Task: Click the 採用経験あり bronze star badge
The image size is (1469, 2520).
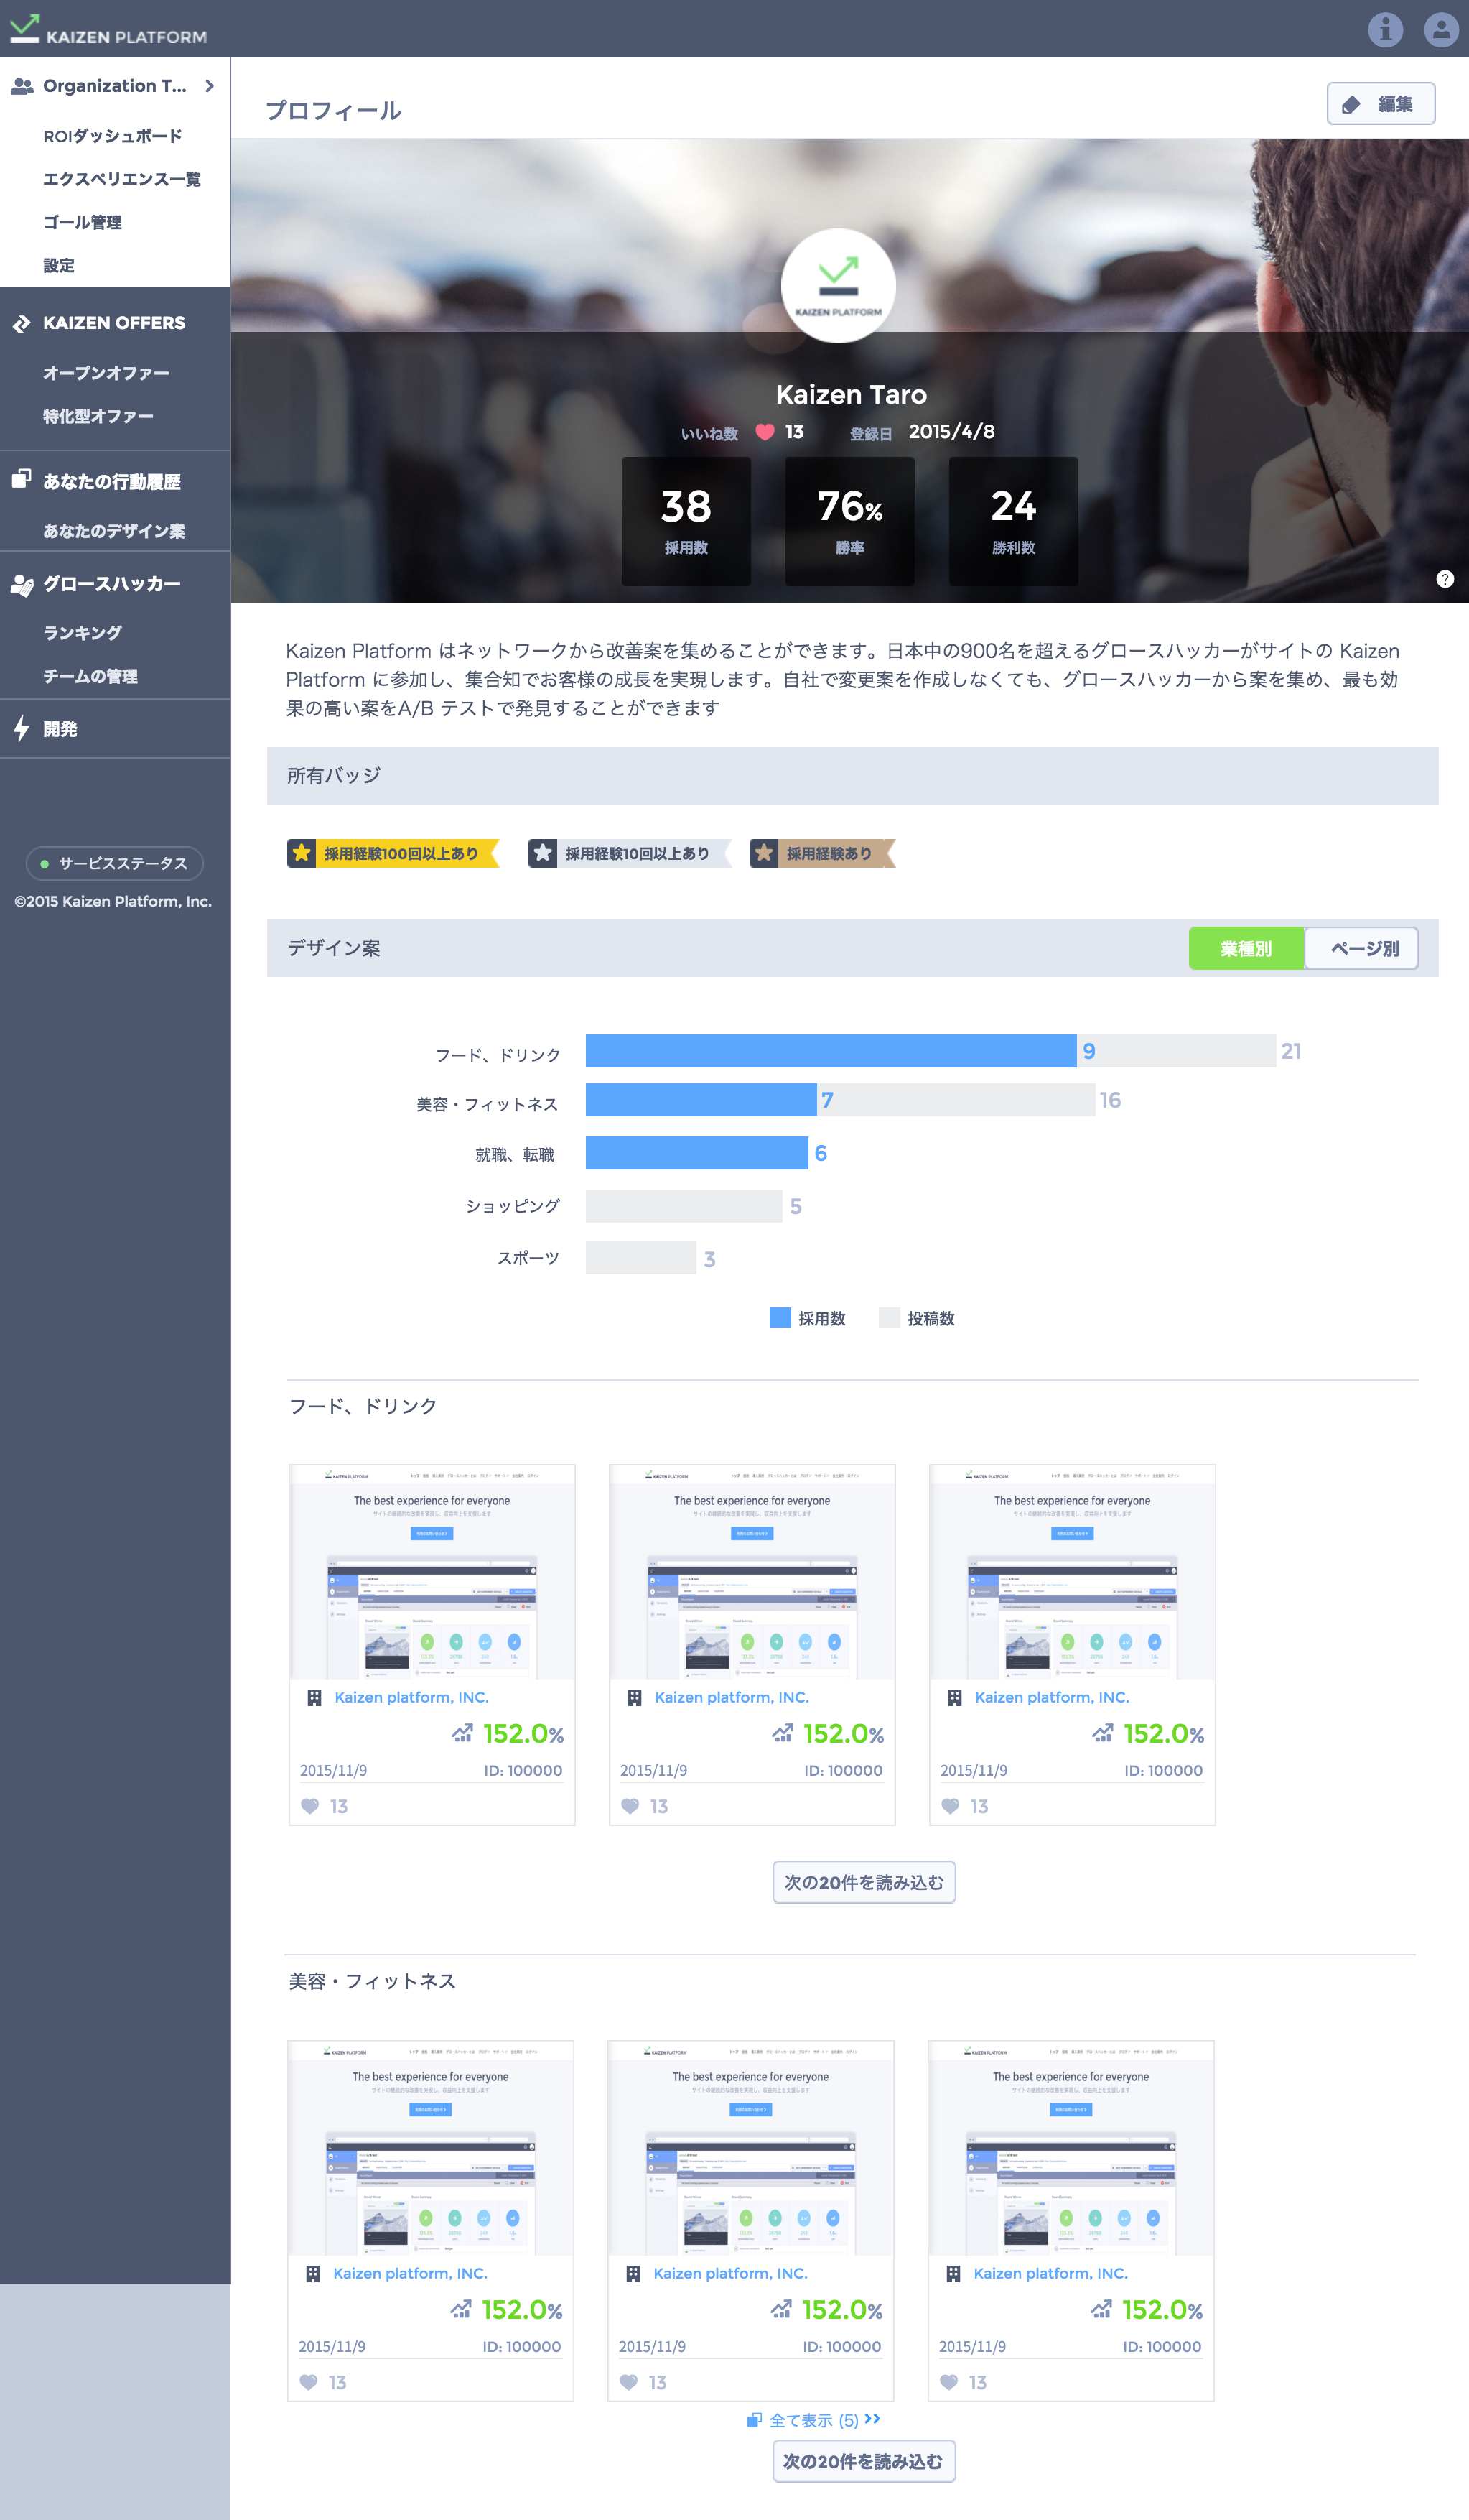Action: pos(822,854)
